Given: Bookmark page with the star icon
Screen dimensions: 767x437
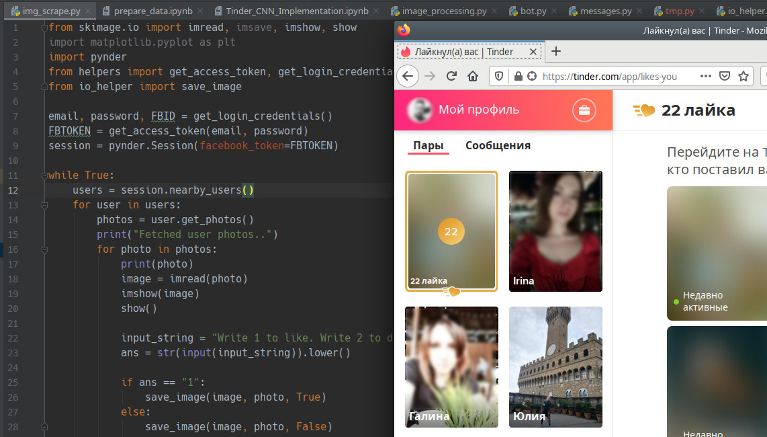Looking at the screenshot, I should [x=743, y=76].
